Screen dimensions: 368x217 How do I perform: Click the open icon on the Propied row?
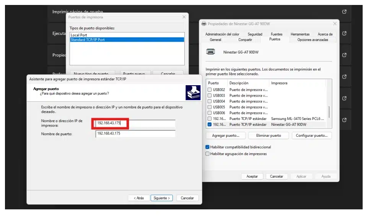[344, 55]
